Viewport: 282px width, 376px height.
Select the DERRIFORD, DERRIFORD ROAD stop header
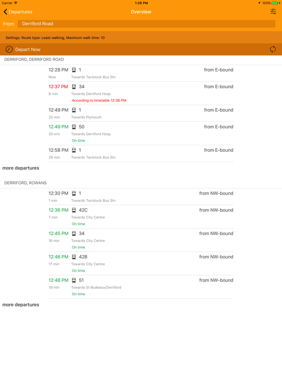[x=34, y=59]
